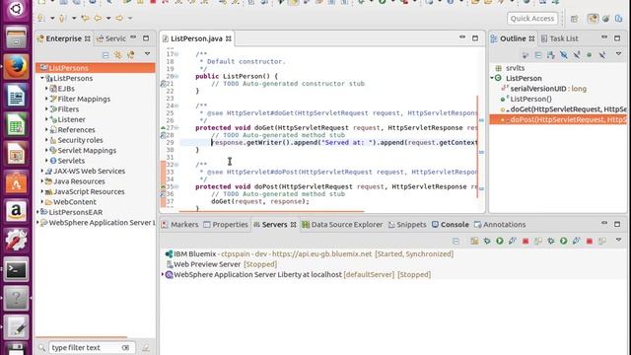This screenshot has width=631, height=355.
Task: Open the Outline view menu arrow
Action: pos(618,54)
